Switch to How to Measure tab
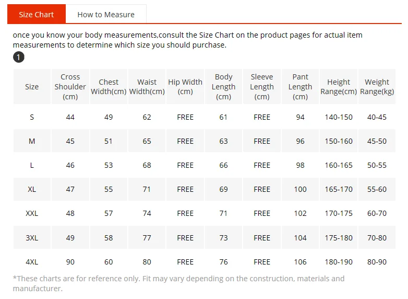Image resolution: width=408 pixels, height=299 pixels. point(106,14)
